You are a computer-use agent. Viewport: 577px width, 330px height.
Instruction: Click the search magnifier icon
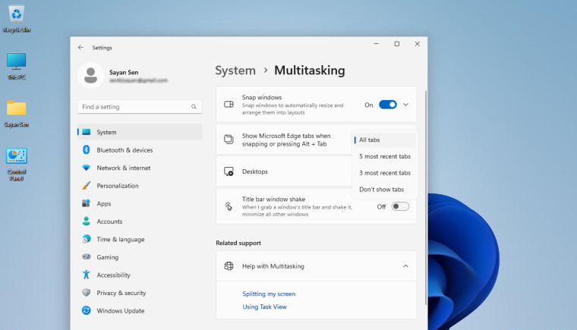click(194, 107)
